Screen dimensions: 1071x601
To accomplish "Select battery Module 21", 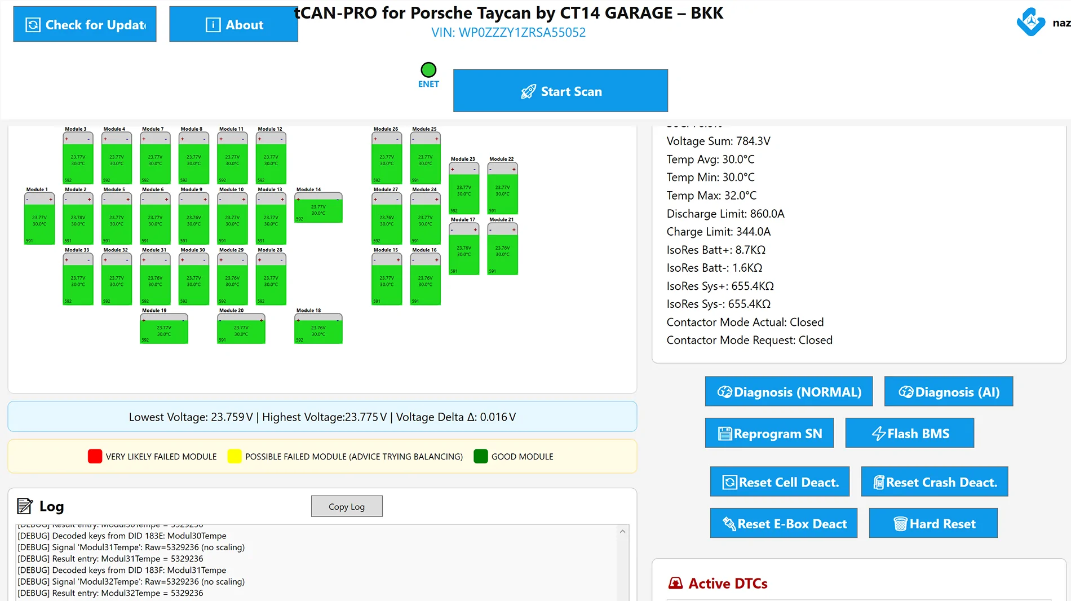I will tap(503, 249).
